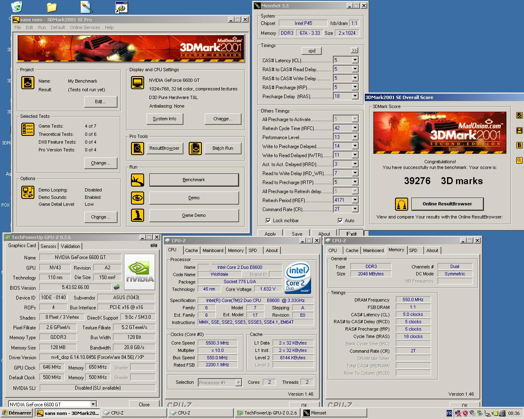524x419 pixels.
Task: Click the Game Demo button
Action: pos(194,215)
